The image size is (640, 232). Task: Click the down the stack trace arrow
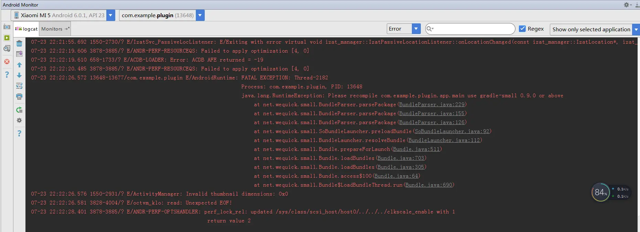tap(19, 75)
